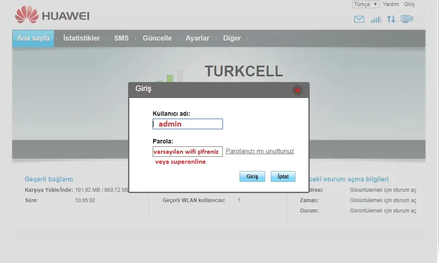Select the Güncelle menu item

pyautogui.click(x=157, y=38)
